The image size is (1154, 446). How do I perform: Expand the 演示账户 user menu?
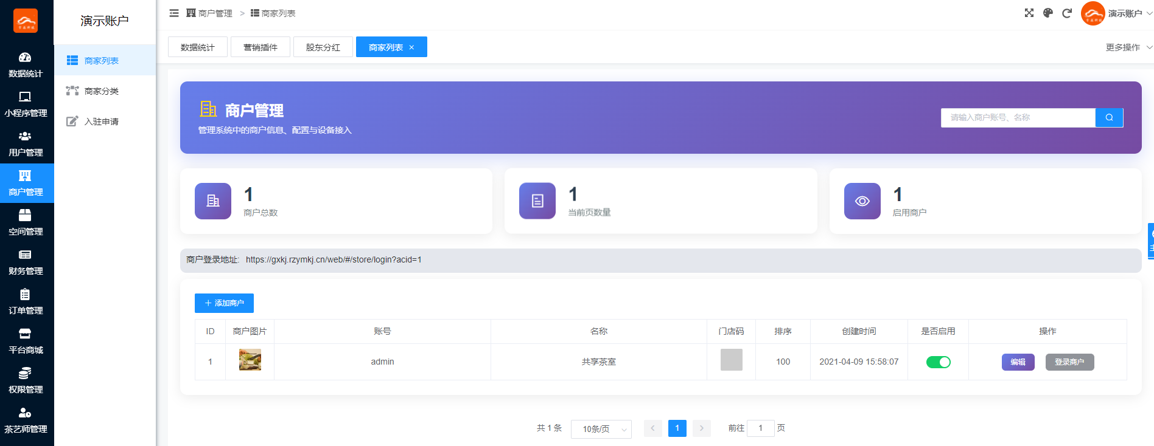click(1117, 13)
